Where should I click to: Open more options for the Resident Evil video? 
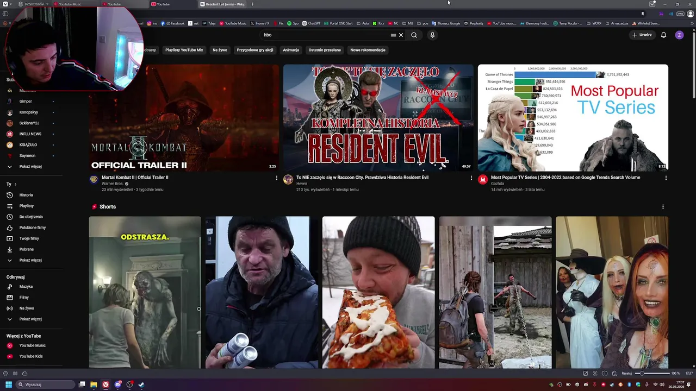click(471, 178)
